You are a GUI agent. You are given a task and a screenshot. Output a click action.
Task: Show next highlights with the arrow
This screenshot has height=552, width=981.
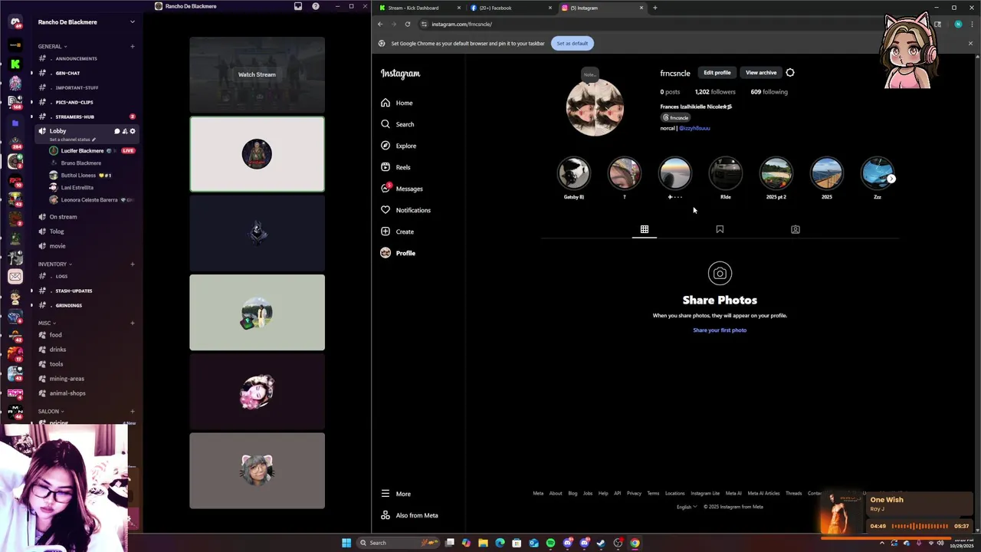[x=891, y=179]
